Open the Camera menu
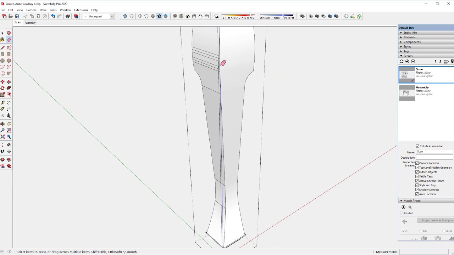454x255 pixels. (31, 10)
